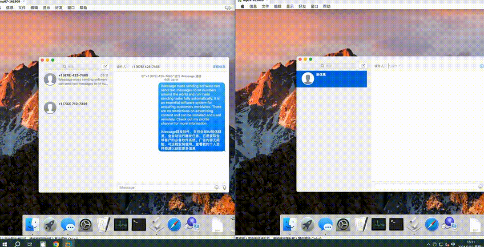Open Terminal from the right Mac's dock
Viewport: 484px width, 247px height.
point(396,225)
